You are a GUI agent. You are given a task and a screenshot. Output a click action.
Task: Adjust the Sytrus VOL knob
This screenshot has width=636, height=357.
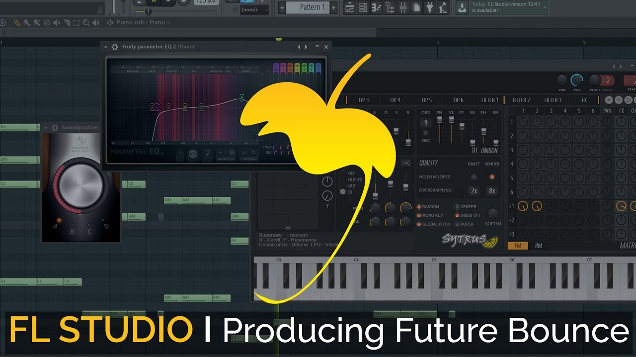click(x=577, y=80)
